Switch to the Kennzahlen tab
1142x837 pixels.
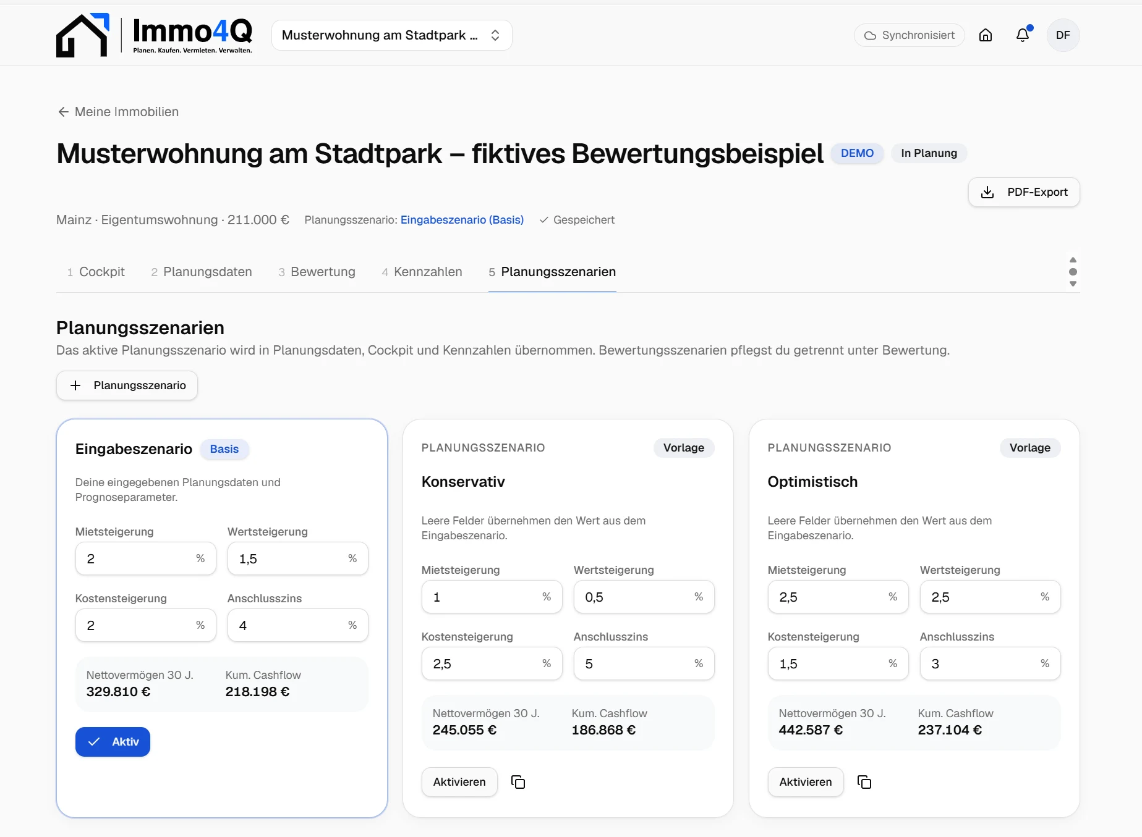[422, 272]
